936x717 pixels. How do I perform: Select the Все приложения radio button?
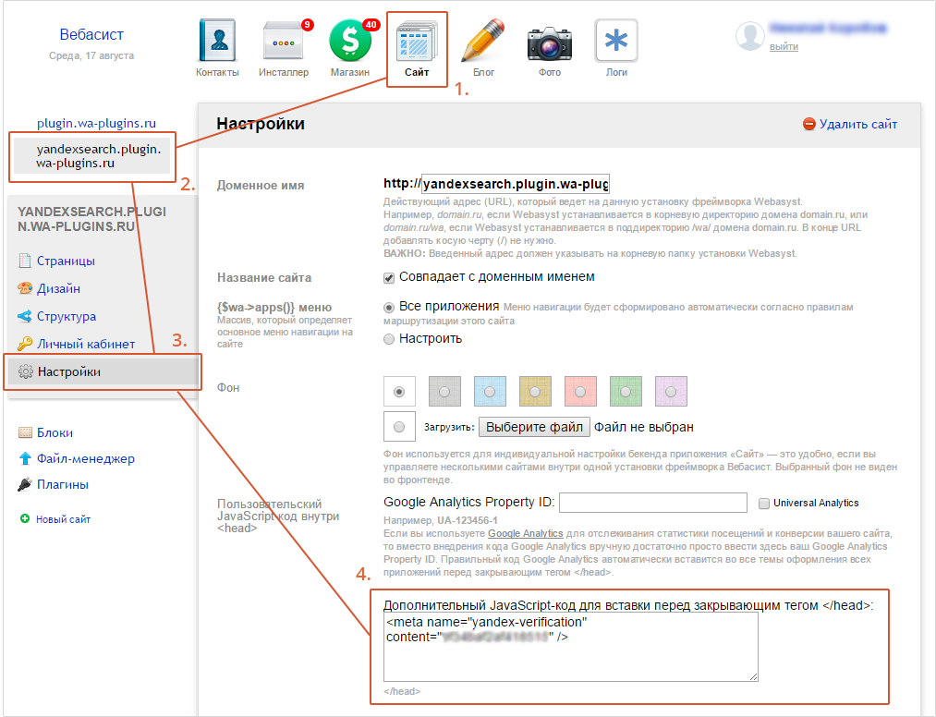389,308
